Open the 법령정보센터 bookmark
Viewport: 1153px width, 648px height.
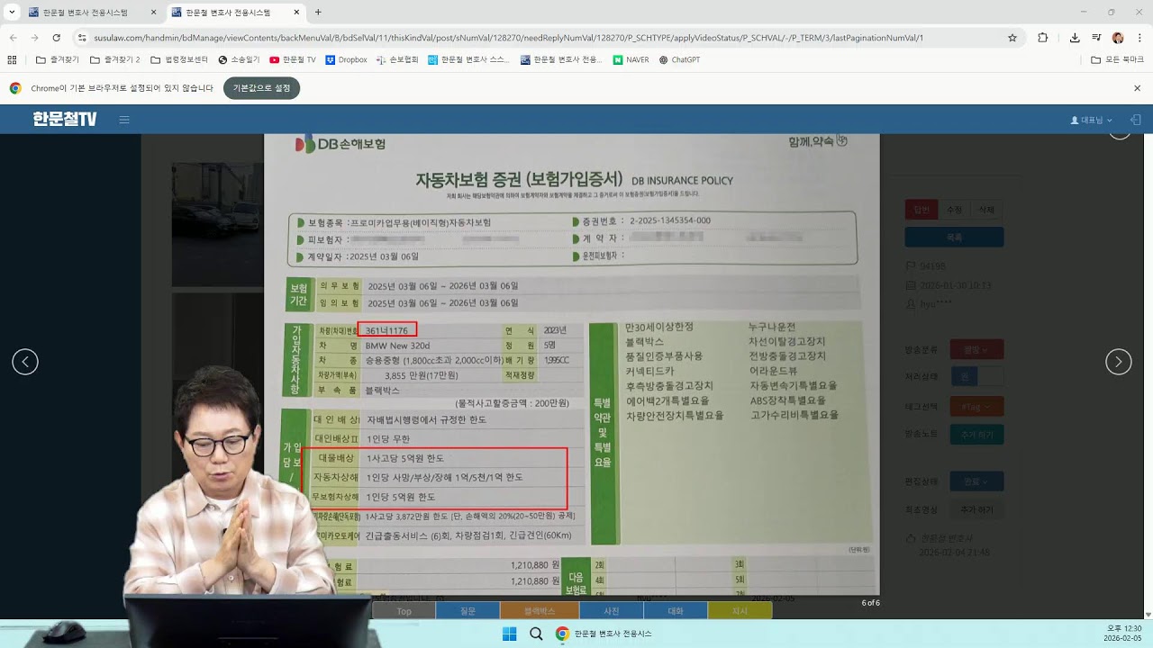coord(178,59)
